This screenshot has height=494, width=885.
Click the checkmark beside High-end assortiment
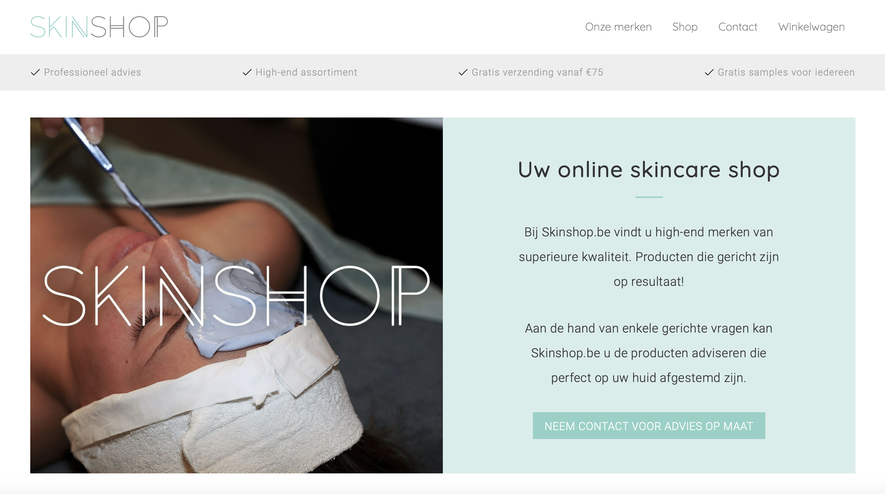(x=247, y=72)
